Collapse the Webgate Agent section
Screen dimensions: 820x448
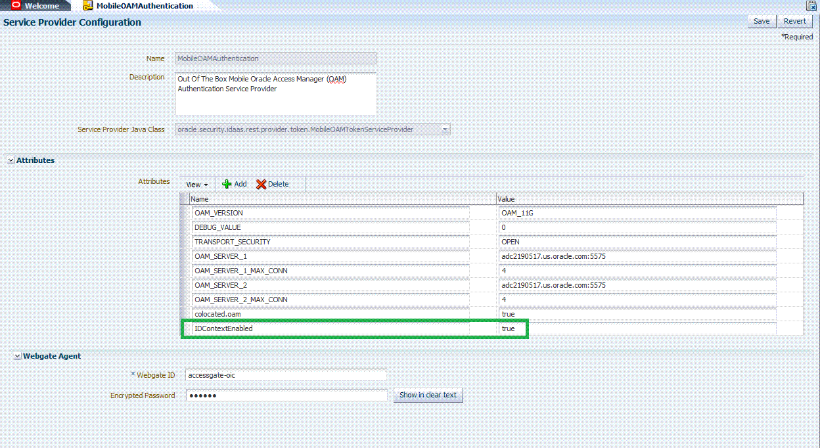[18, 356]
